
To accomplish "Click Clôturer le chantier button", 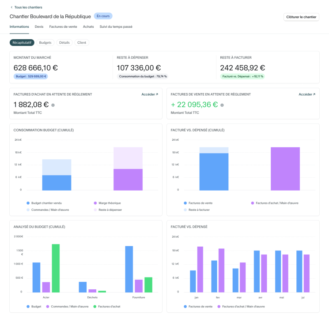I will (x=301, y=17).
